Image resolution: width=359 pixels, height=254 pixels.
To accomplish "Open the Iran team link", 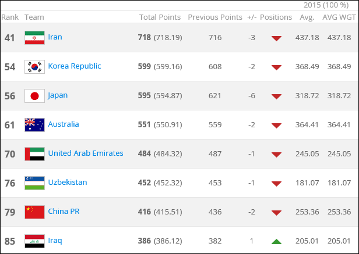I will (55, 37).
